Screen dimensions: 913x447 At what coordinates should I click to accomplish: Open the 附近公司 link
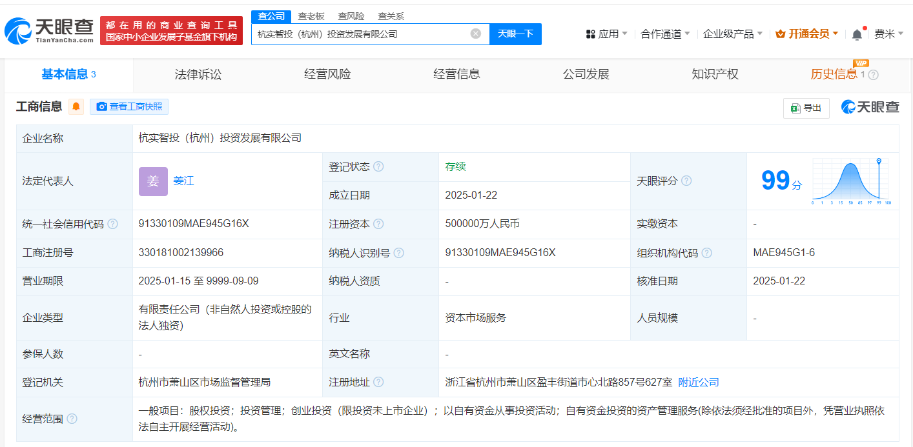pyautogui.click(x=698, y=382)
